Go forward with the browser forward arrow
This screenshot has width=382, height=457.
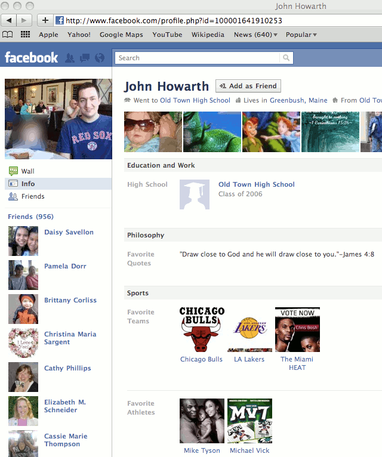tap(24, 20)
